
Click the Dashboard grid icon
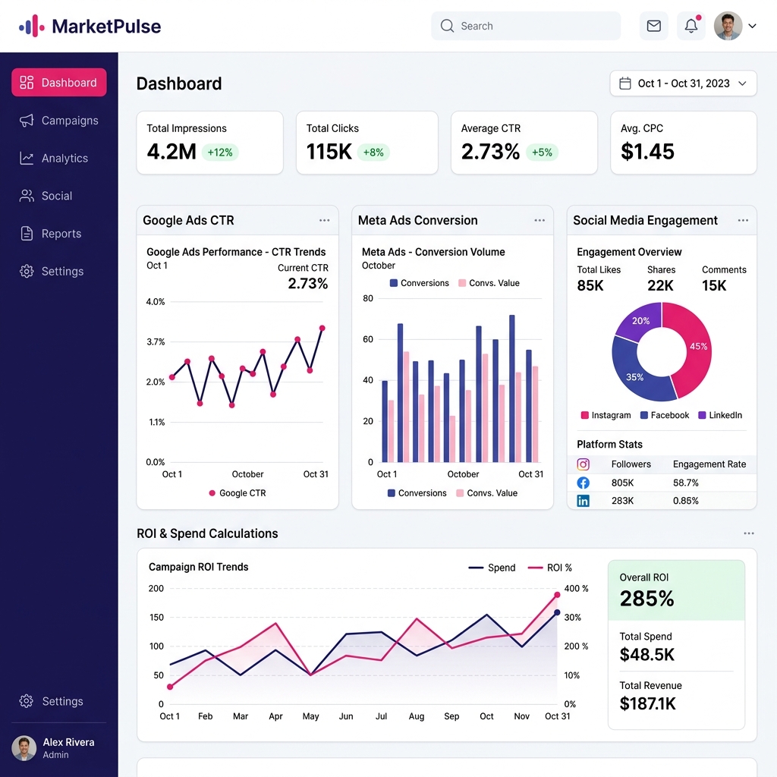pos(27,82)
